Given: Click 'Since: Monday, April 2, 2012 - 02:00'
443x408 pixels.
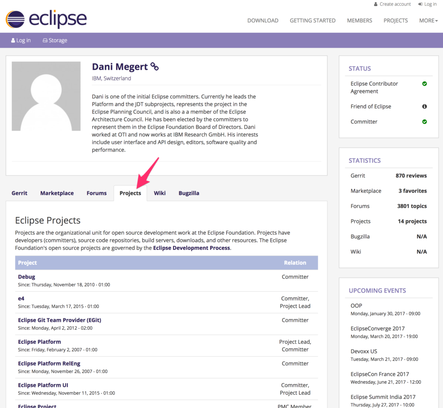Looking at the screenshot, I should (x=55, y=328).
